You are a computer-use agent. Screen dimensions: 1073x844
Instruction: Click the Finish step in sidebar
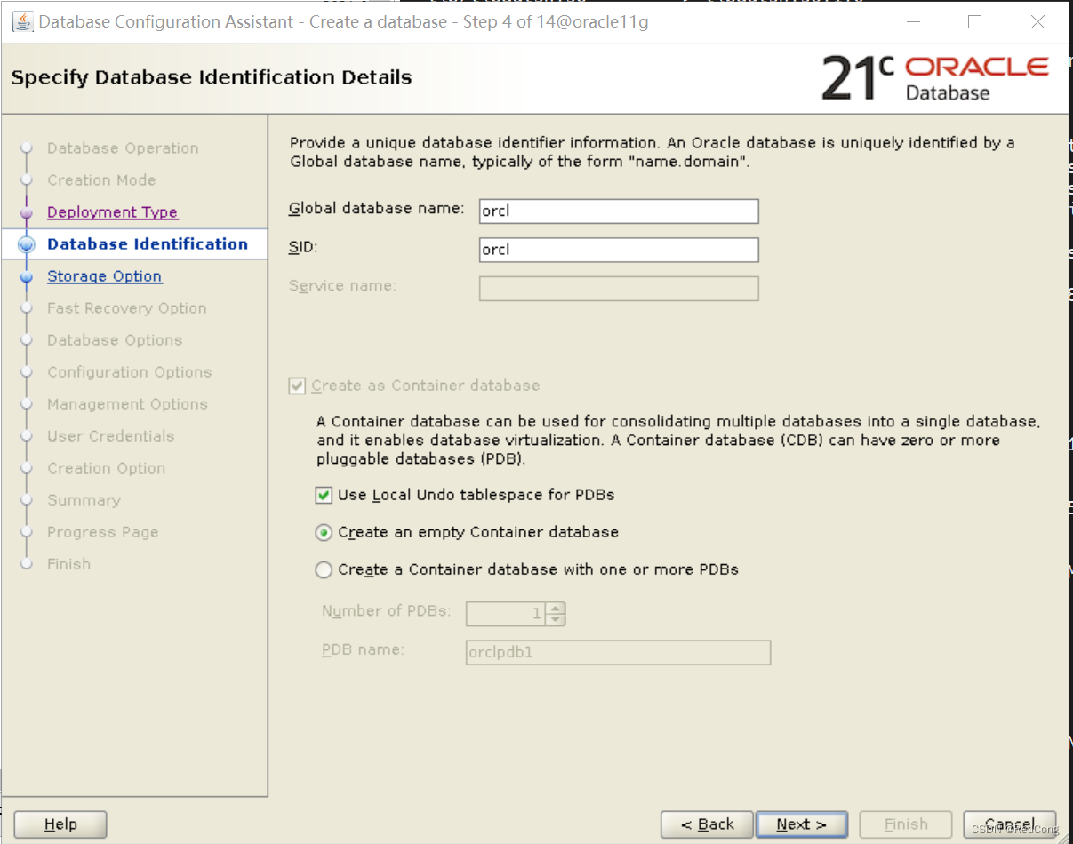coord(68,564)
